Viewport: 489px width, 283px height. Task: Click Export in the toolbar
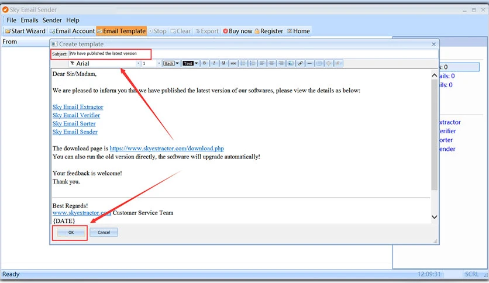click(x=207, y=31)
